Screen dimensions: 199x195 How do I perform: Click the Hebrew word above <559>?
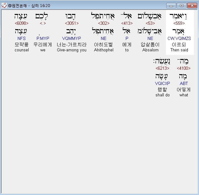pyautogui.click(x=178, y=16)
